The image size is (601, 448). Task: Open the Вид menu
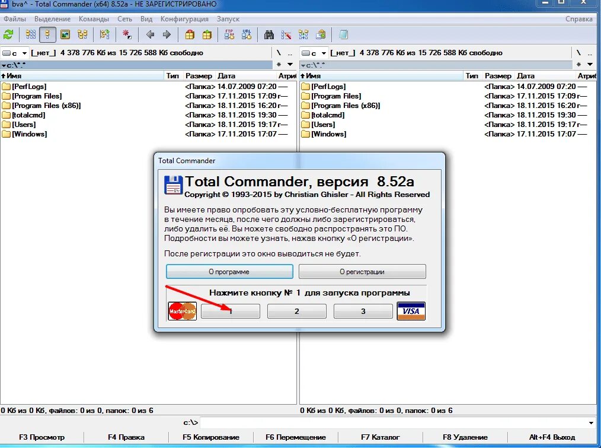pos(146,19)
